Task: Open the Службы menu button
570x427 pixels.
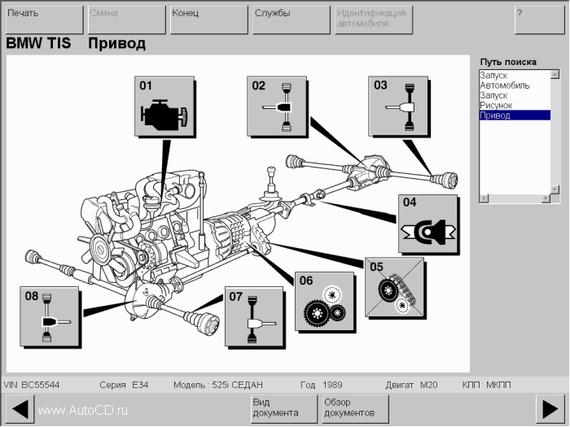Action: (x=292, y=20)
